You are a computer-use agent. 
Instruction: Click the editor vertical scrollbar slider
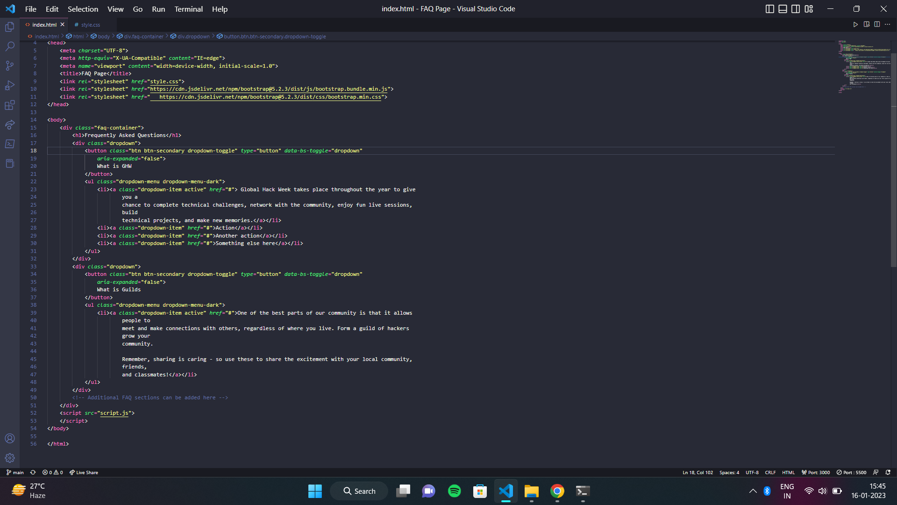[x=893, y=159]
